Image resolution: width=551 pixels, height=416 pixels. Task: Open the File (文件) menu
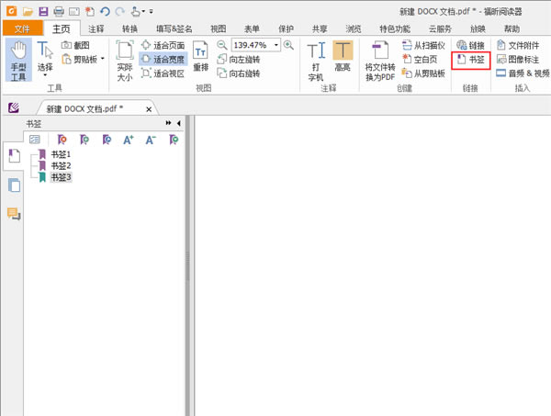point(22,28)
